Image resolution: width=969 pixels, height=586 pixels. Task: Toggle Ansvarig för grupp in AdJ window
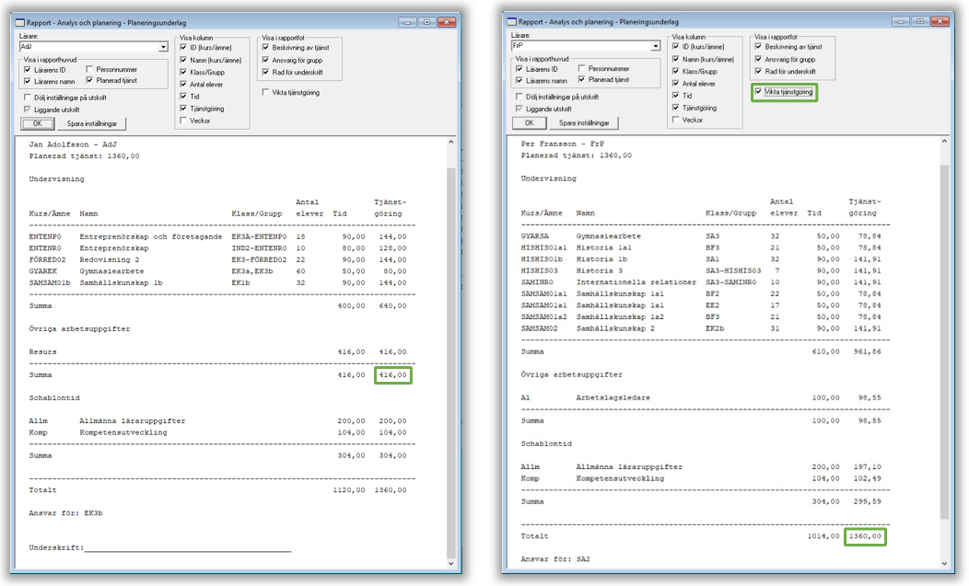[265, 60]
